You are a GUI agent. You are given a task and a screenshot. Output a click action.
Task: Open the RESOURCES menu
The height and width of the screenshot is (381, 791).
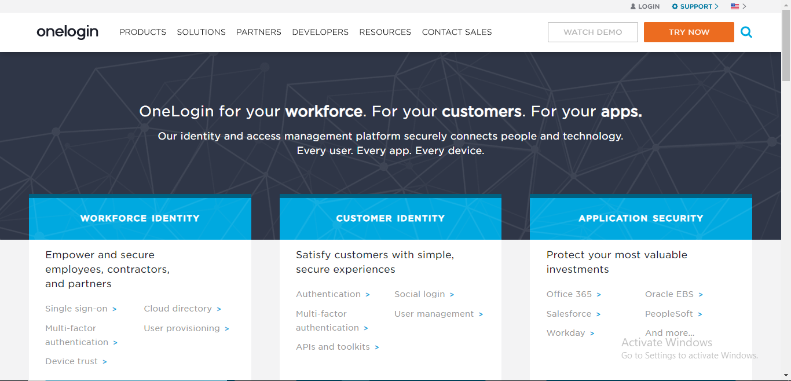click(x=385, y=32)
